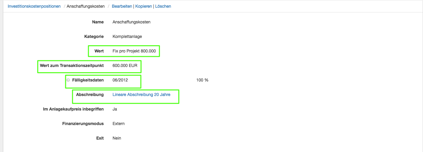Viewport: 423px width, 152px height.
Task: Click the Name value Anschaffungskosten
Action: point(131,22)
